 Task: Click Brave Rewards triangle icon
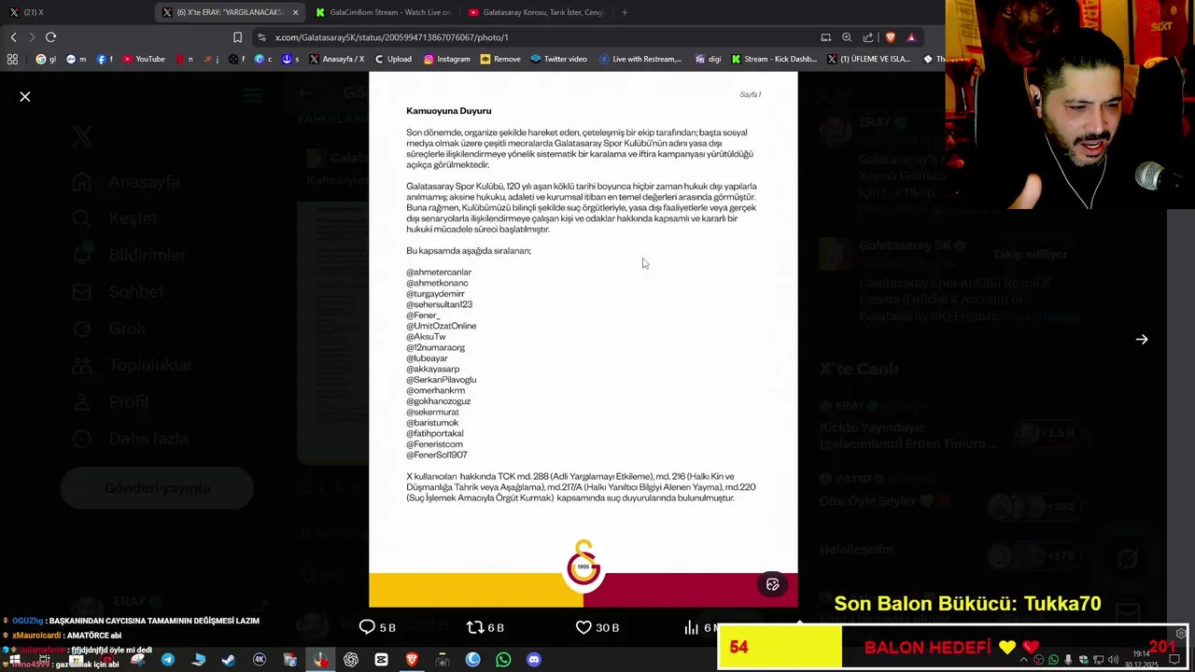911,37
